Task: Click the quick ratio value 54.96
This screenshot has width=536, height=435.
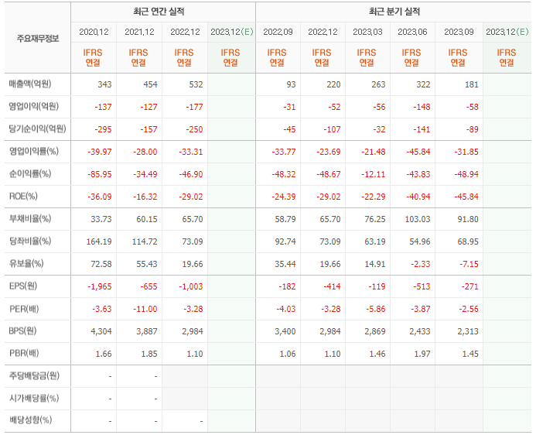Action: point(420,241)
